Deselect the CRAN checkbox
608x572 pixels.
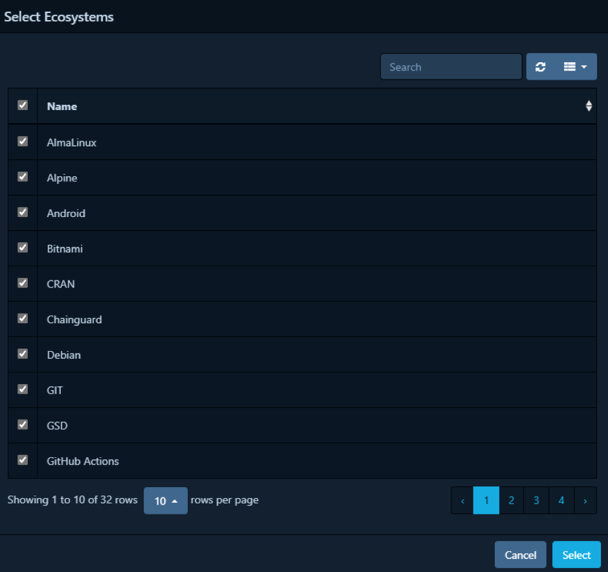click(23, 283)
